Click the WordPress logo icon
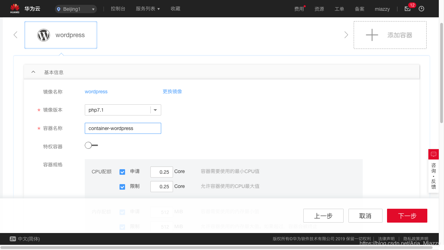 (x=44, y=35)
